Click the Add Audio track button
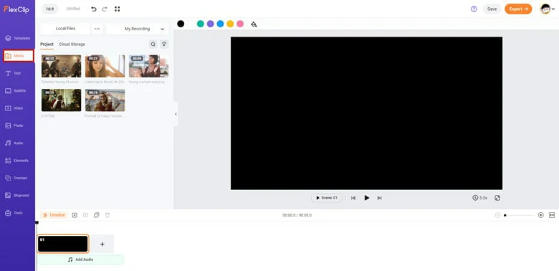The height and width of the screenshot is (271, 559). [x=80, y=260]
